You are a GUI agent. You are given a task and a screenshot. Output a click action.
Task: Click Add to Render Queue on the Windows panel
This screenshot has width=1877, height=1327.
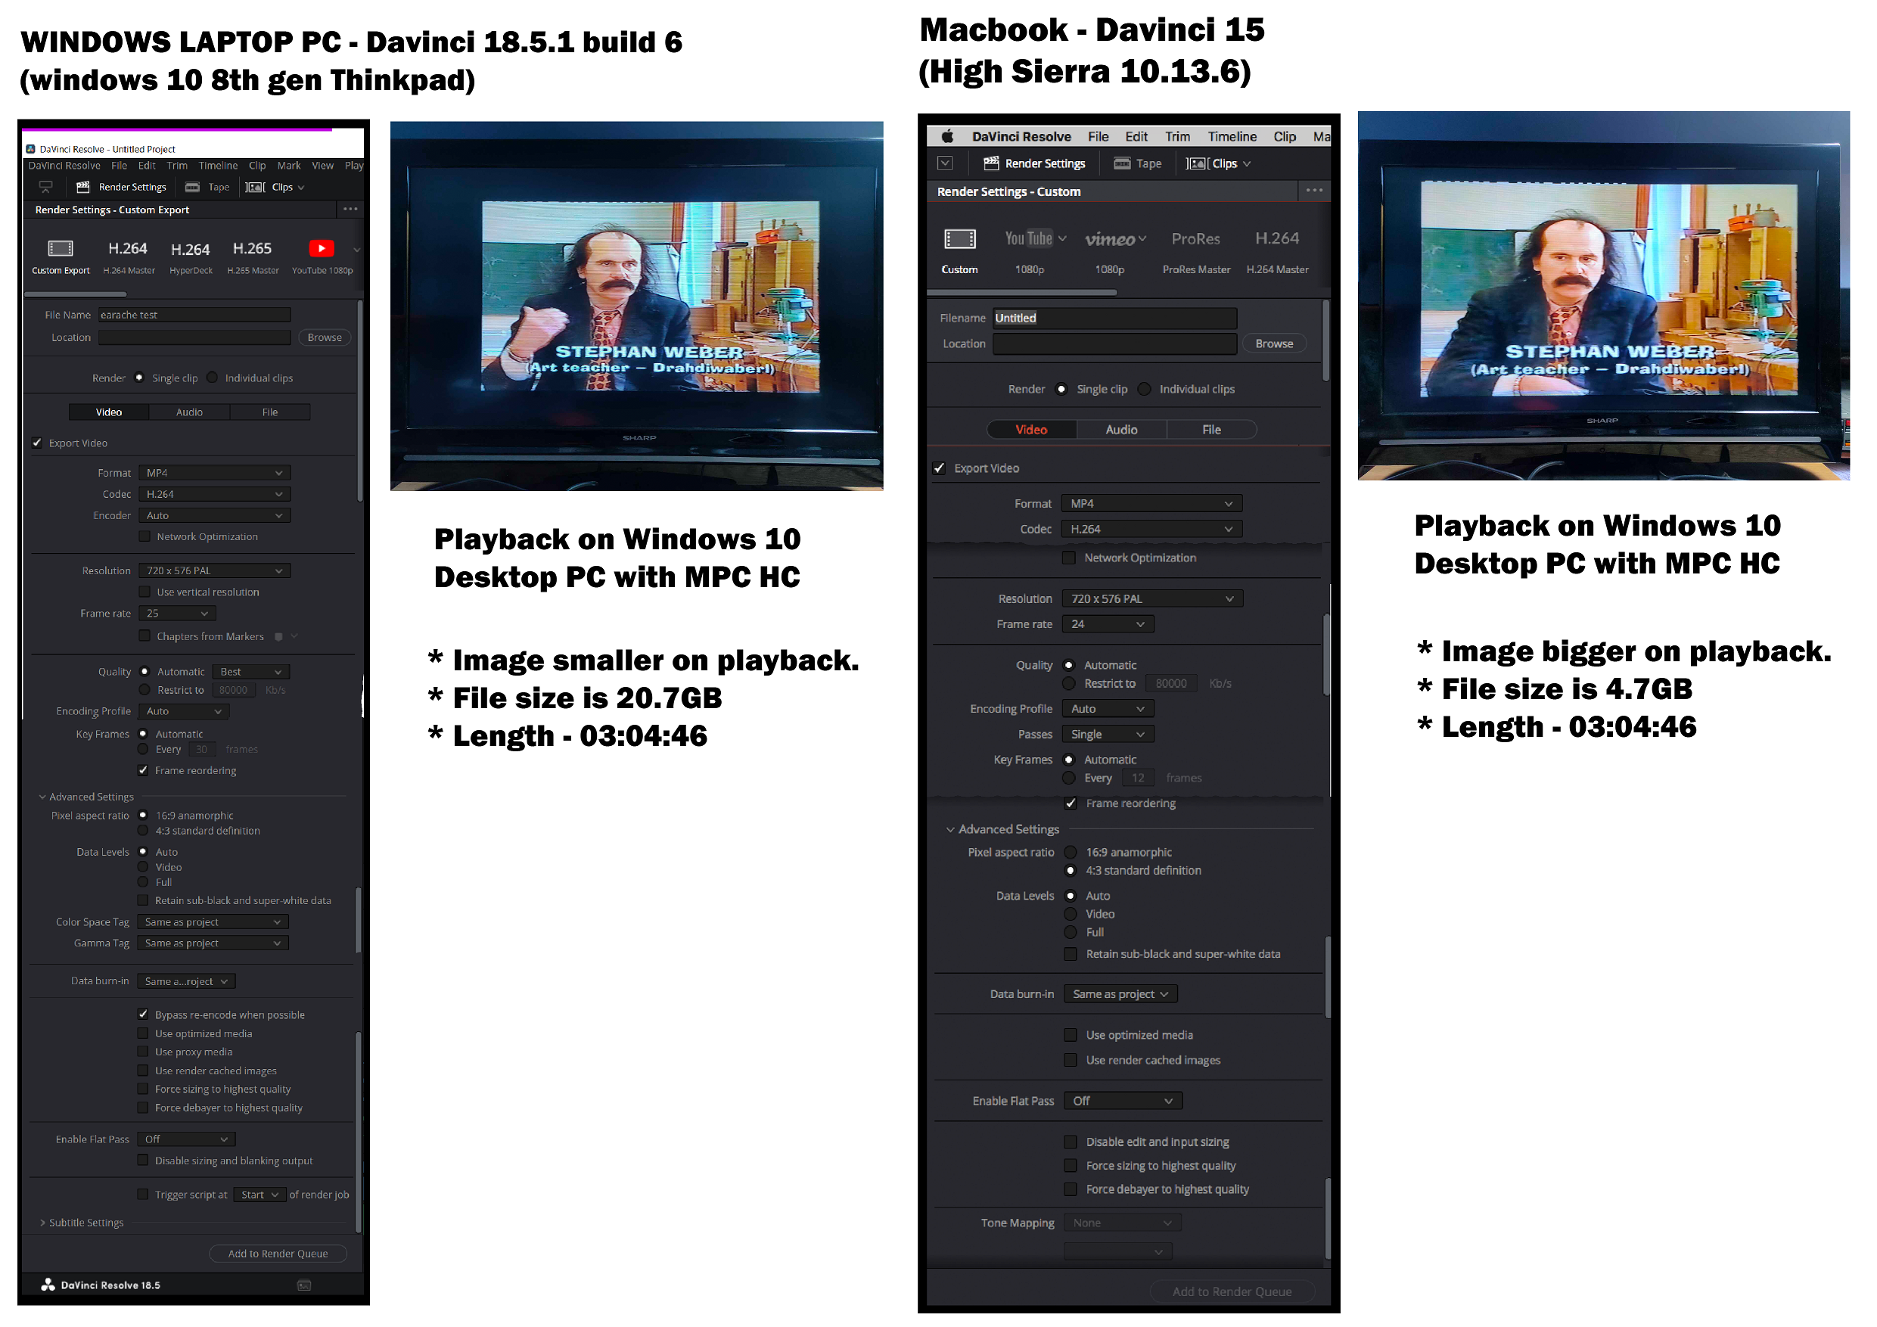point(278,1254)
